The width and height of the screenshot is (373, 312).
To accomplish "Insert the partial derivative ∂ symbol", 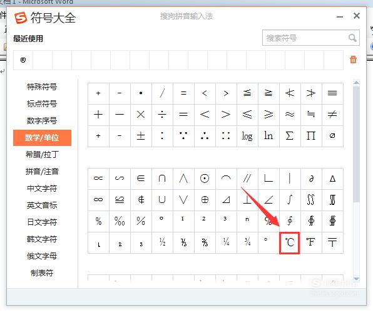I will pyautogui.click(x=311, y=179).
